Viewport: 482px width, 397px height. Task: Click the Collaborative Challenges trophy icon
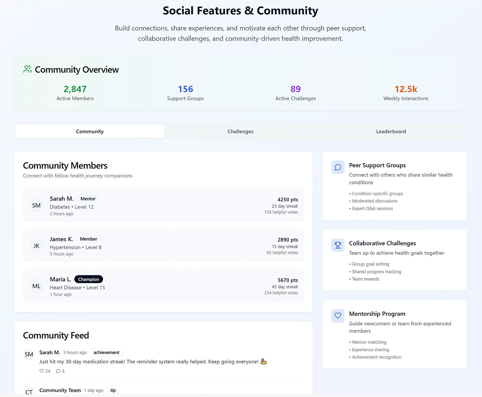tap(338, 245)
